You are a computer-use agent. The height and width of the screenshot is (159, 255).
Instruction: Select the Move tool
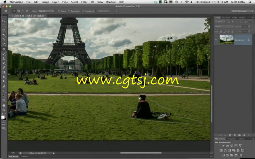tap(4, 21)
